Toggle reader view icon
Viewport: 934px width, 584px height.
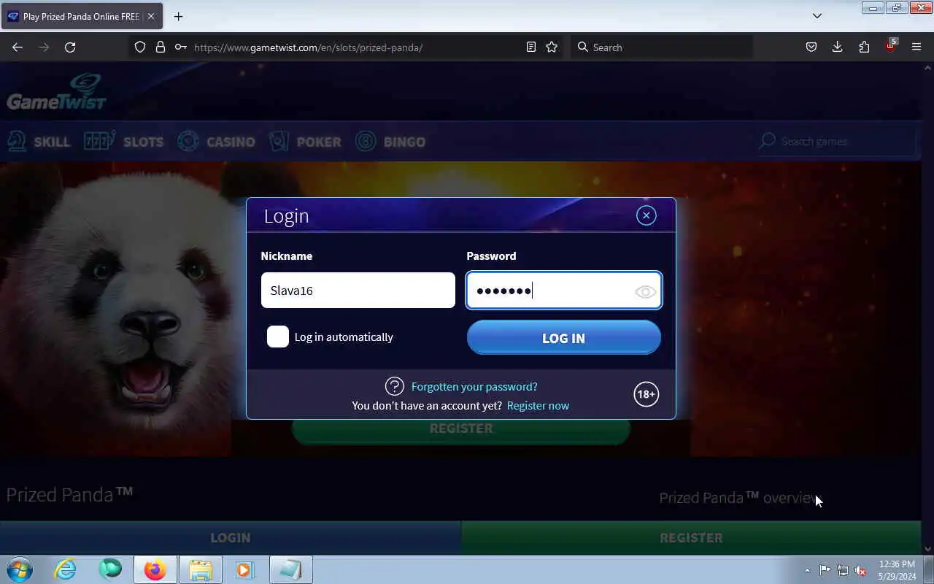click(531, 47)
